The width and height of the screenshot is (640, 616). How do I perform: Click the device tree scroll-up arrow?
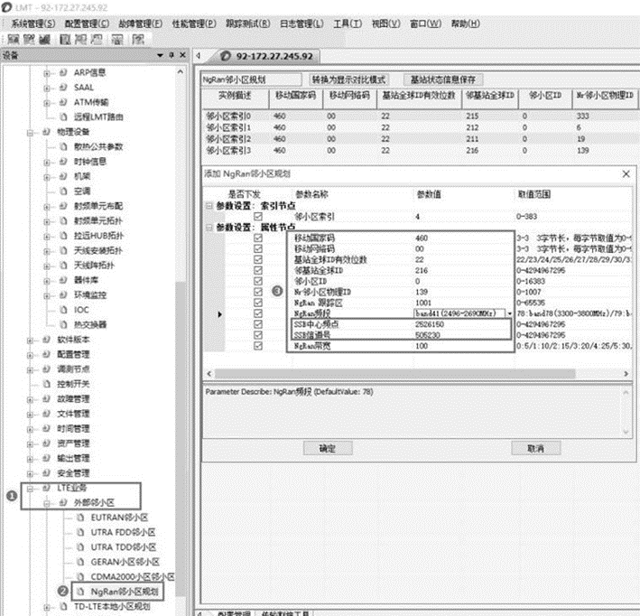[x=180, y=71]
